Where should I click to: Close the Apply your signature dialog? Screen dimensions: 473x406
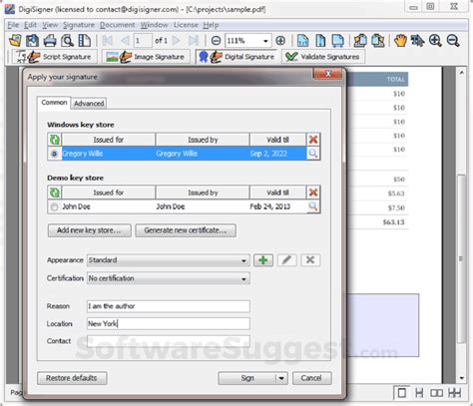(x=327, y=74)
